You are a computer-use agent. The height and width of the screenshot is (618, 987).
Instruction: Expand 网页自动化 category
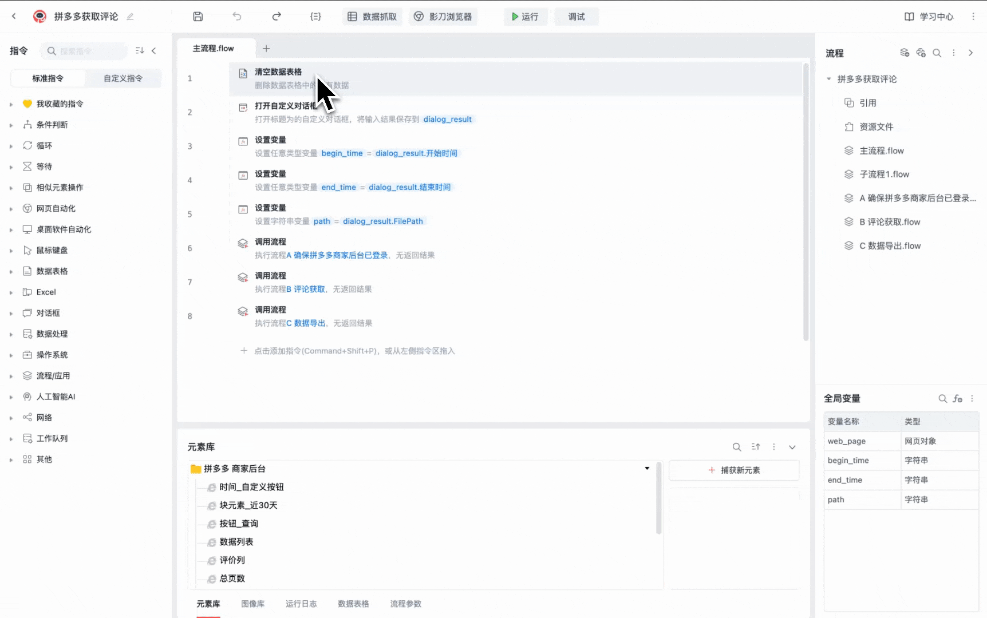[x=11, y=209]
